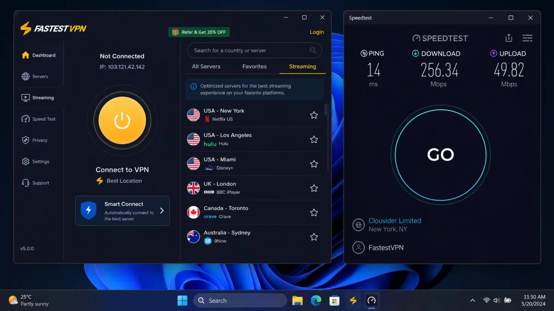
Task: Star the UK - London server
Action: pos(314,188)
